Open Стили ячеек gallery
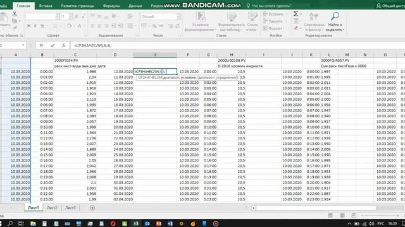The width and height of the screenshot is (405, 227). 252,22
